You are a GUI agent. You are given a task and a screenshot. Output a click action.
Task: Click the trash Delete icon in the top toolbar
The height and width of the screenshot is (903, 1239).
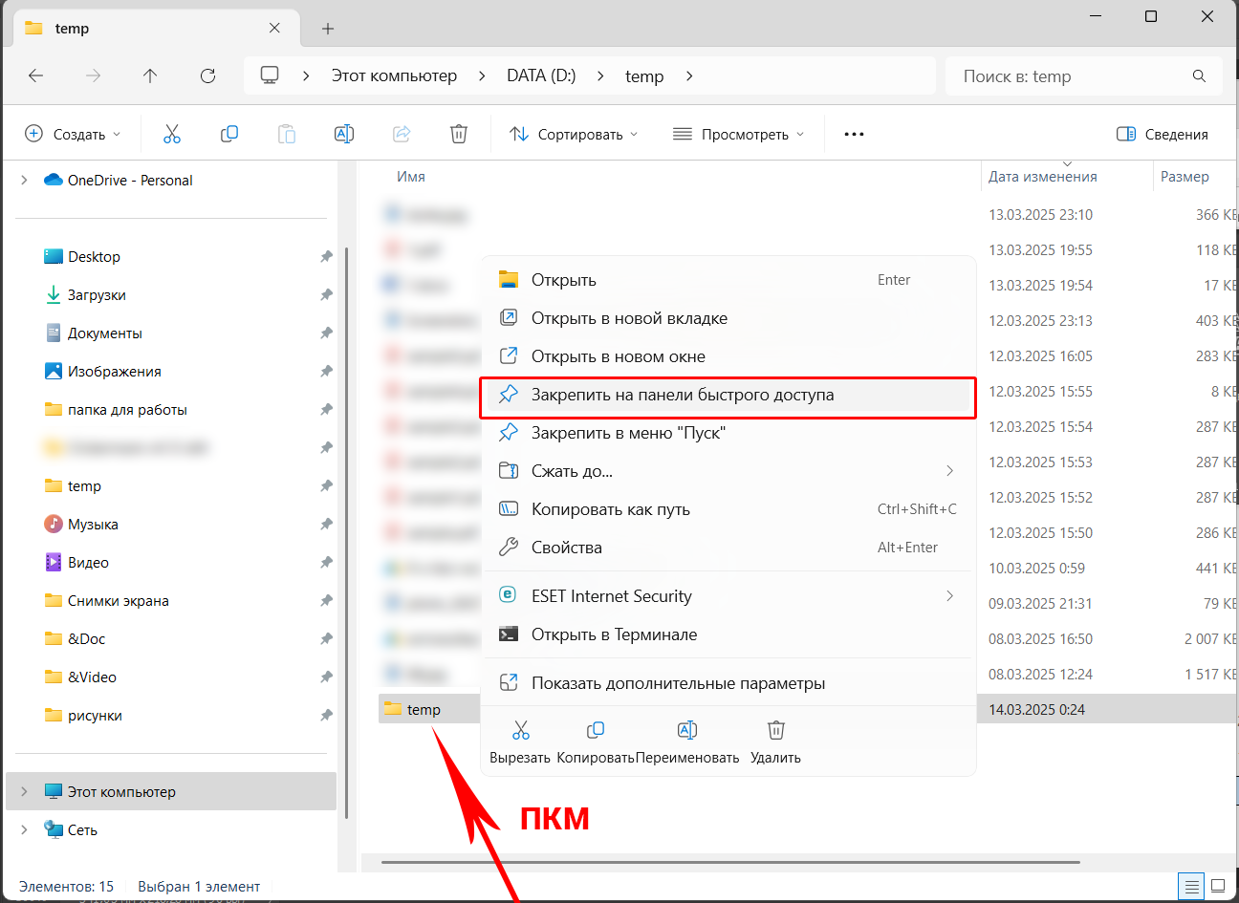coord(459,135)
